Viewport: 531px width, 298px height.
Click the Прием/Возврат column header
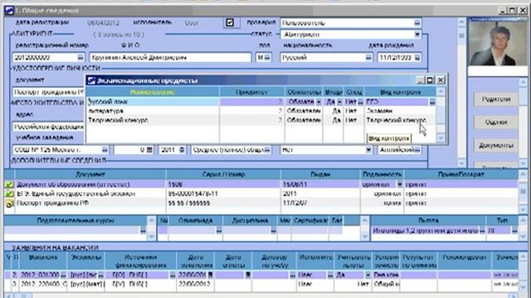click(461, 175)
